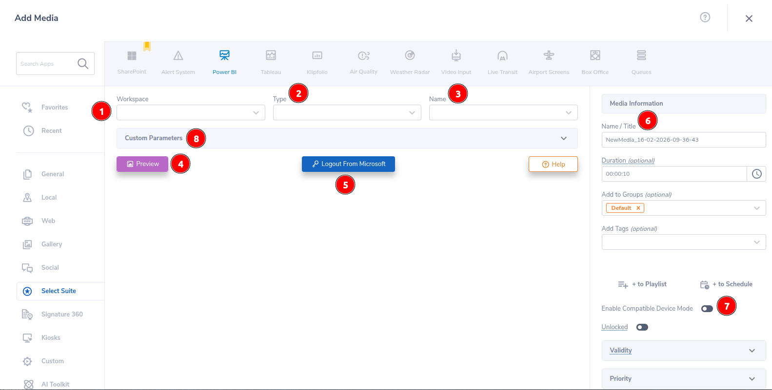Click the orange Help button
The image size is (772, 390).
tap(553, 164)
